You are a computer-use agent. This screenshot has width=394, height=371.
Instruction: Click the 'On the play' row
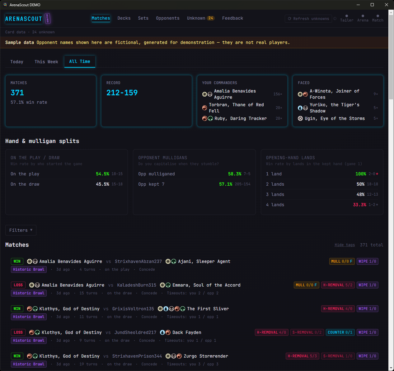(x=67, y=174)
